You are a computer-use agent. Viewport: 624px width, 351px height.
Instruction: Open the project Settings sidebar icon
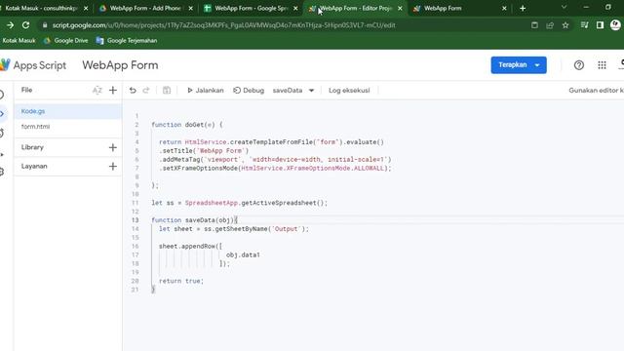point(2,172)
